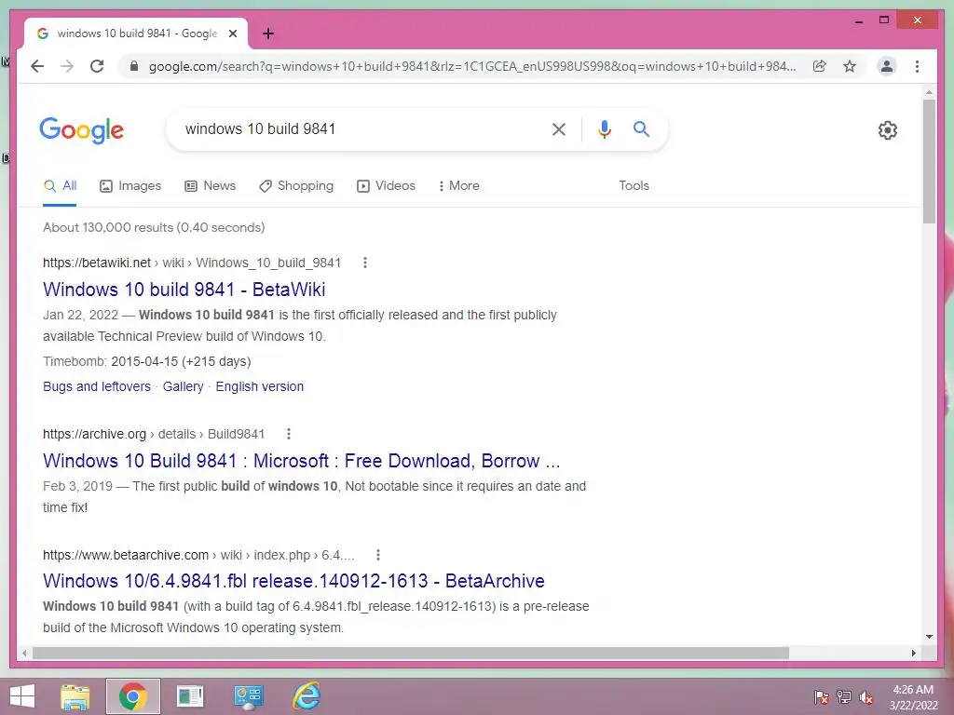The width and height of the screenshot is (954, 715).
Task: Close the Google search tab
Action: pyautogui.click(x=232, y=34)
